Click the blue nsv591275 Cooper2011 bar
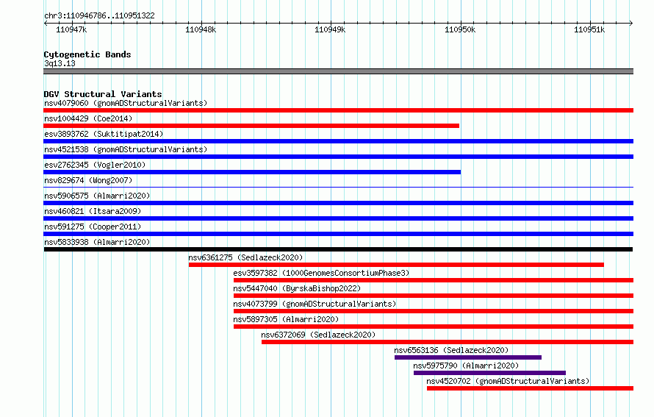The width and height of the screenshot is (654, 417). tap(338, 234)
